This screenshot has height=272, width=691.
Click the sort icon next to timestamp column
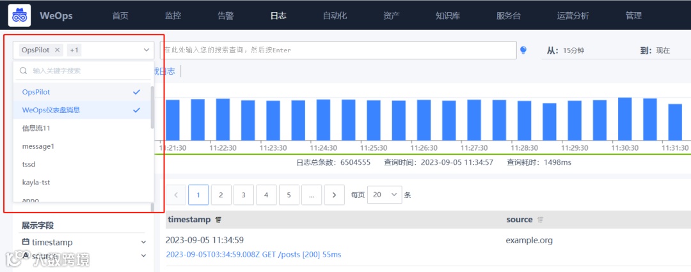(218, 220)
